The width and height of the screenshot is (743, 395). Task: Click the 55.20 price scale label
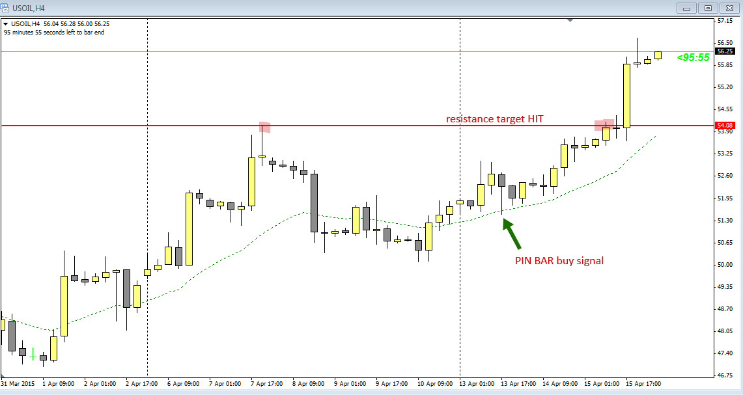[x=725, y=87]
